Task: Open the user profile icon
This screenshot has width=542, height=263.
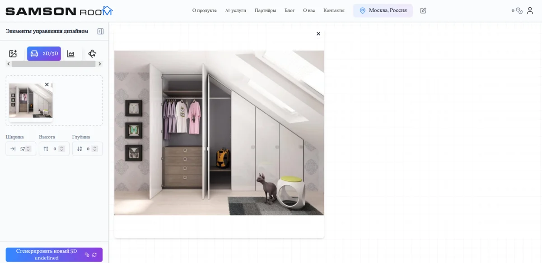Action: pyautogui.click(x=530, y=10)
